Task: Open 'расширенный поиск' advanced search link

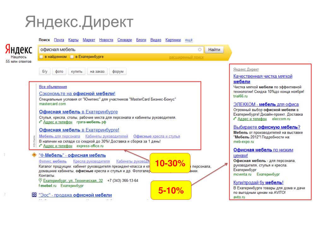Action: point(186,57)
